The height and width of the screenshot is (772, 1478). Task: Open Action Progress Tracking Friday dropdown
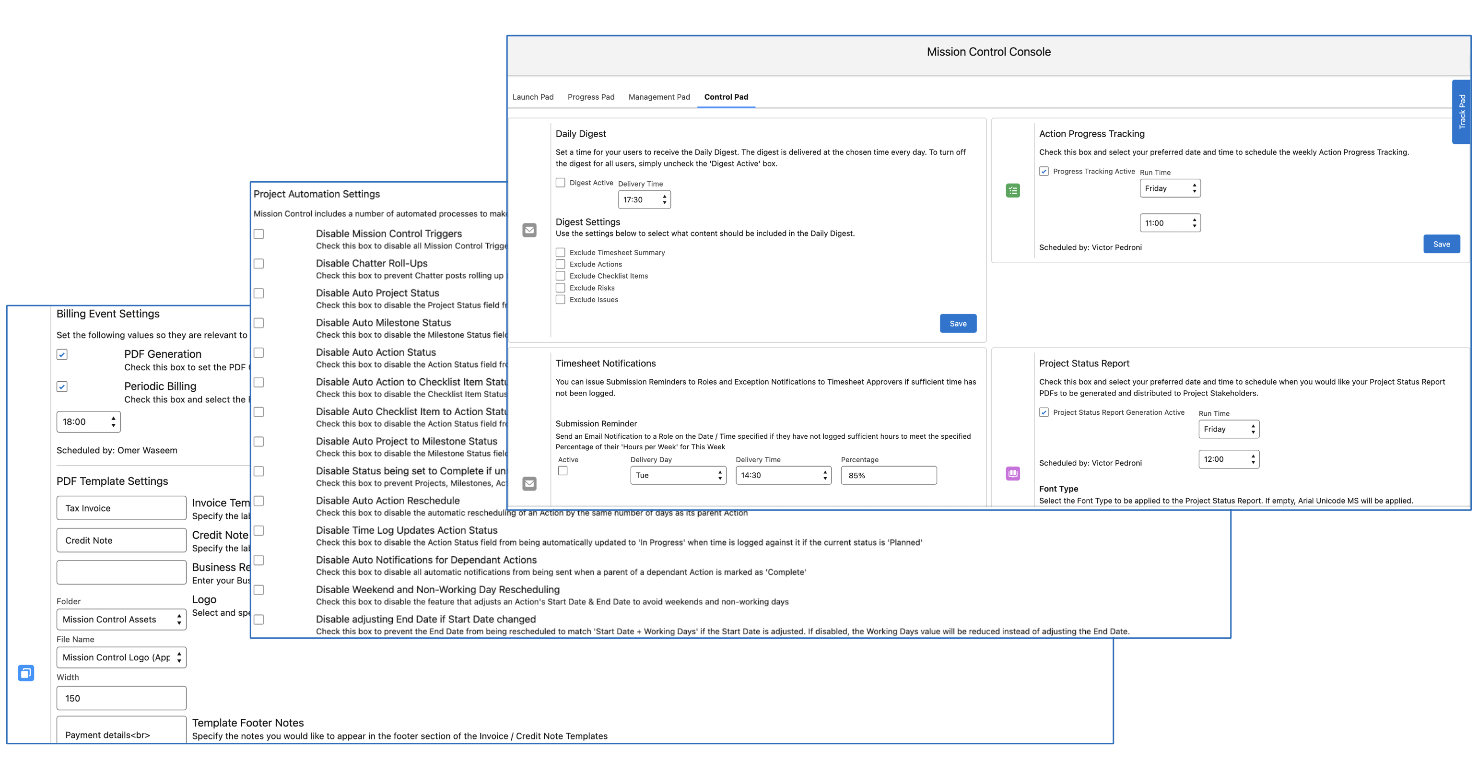1169,188
